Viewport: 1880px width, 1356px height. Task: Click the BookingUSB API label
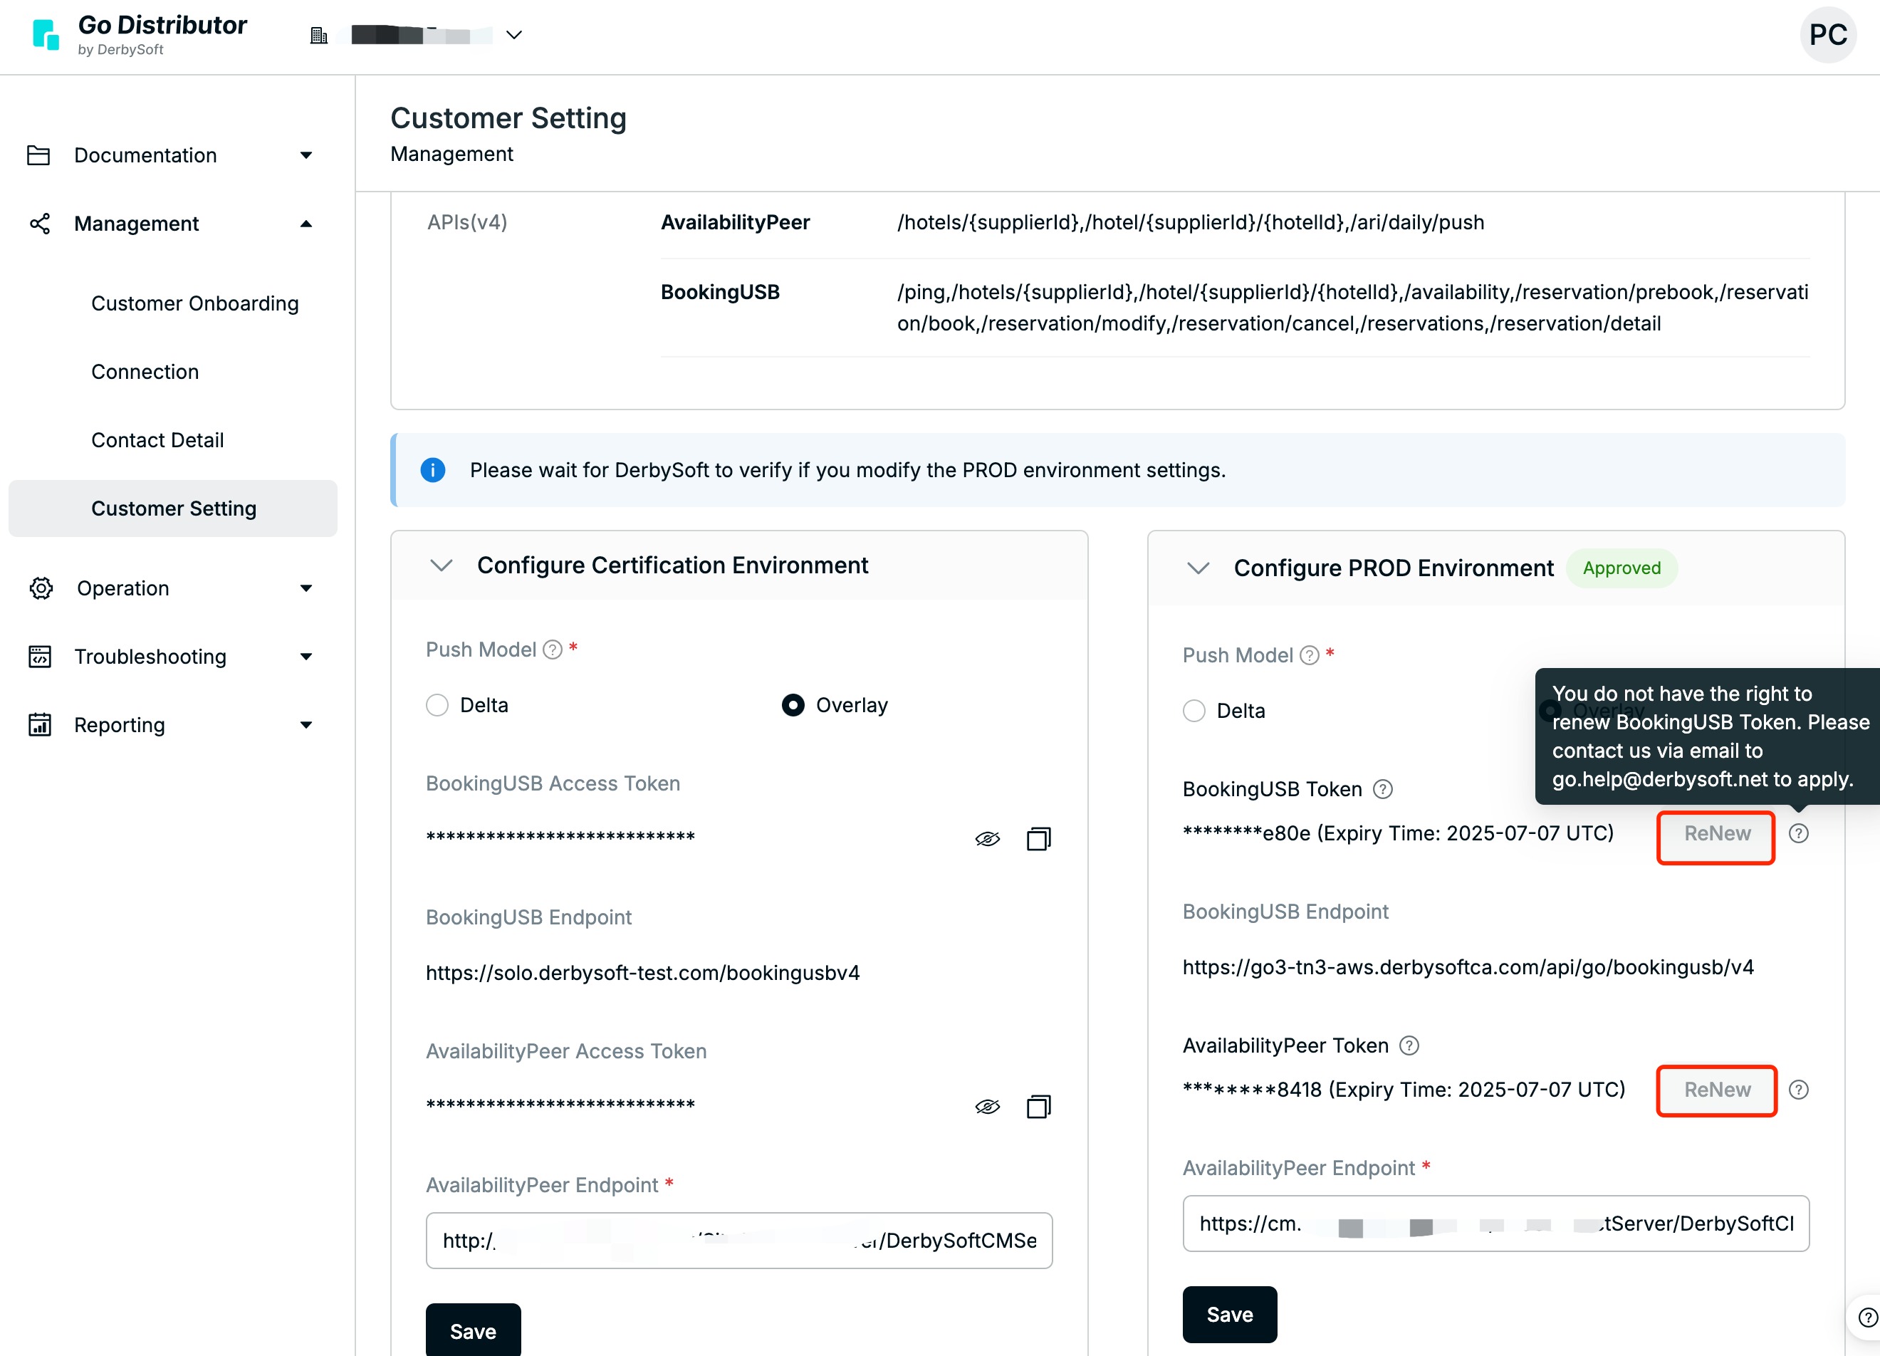[721, 292]
